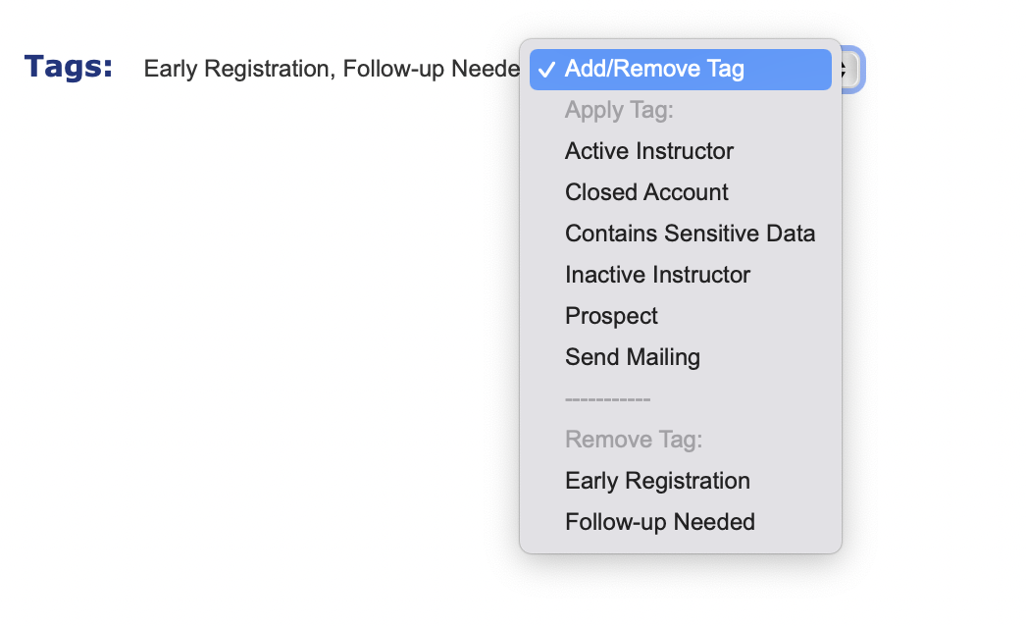The height and width of the screenshot is (626, 1026).
Task: Apply the Send Mailing tag
Action: pos(633,357)
